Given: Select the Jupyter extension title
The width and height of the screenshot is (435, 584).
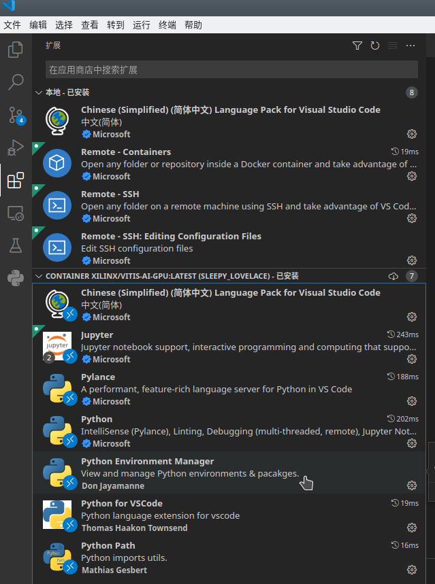Looking at the screenshot, I should coord(97,335).
